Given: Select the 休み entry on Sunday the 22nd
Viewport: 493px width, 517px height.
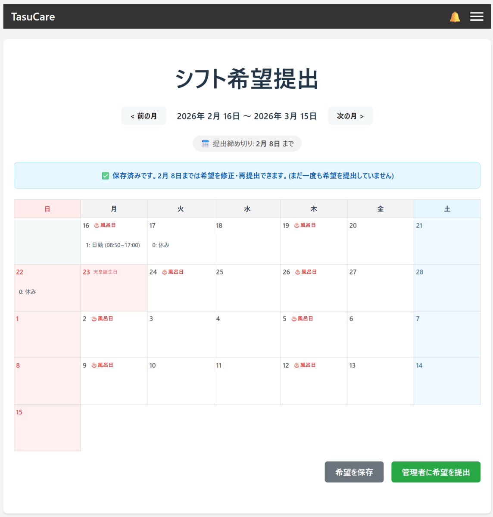Looking at the screenshot, I should [x=28, y=292].
